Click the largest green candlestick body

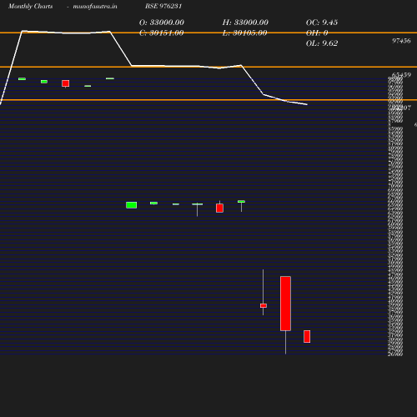coord(132,205)
